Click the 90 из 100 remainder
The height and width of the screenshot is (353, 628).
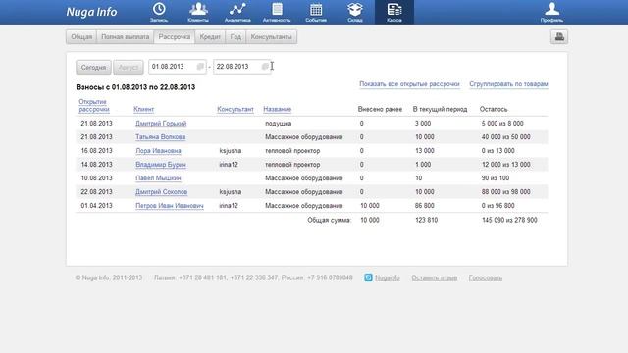496,178
